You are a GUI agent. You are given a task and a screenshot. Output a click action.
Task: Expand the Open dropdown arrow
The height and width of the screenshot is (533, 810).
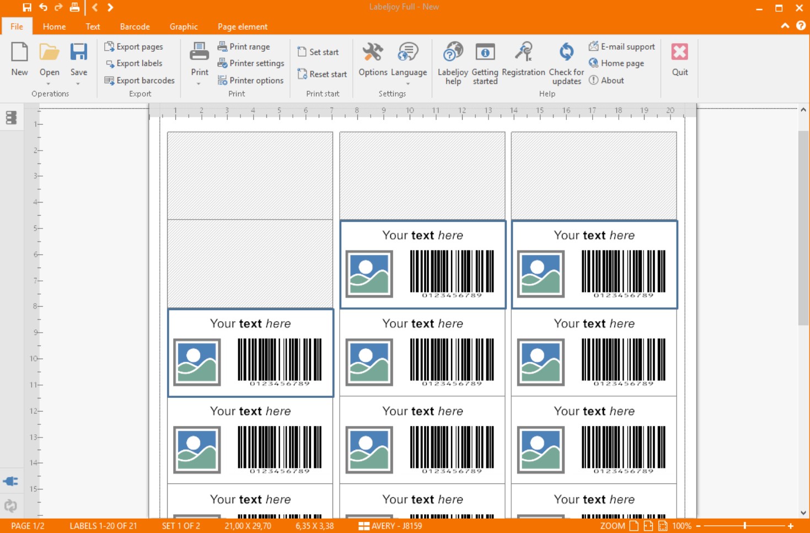click(x=49, y=84)
